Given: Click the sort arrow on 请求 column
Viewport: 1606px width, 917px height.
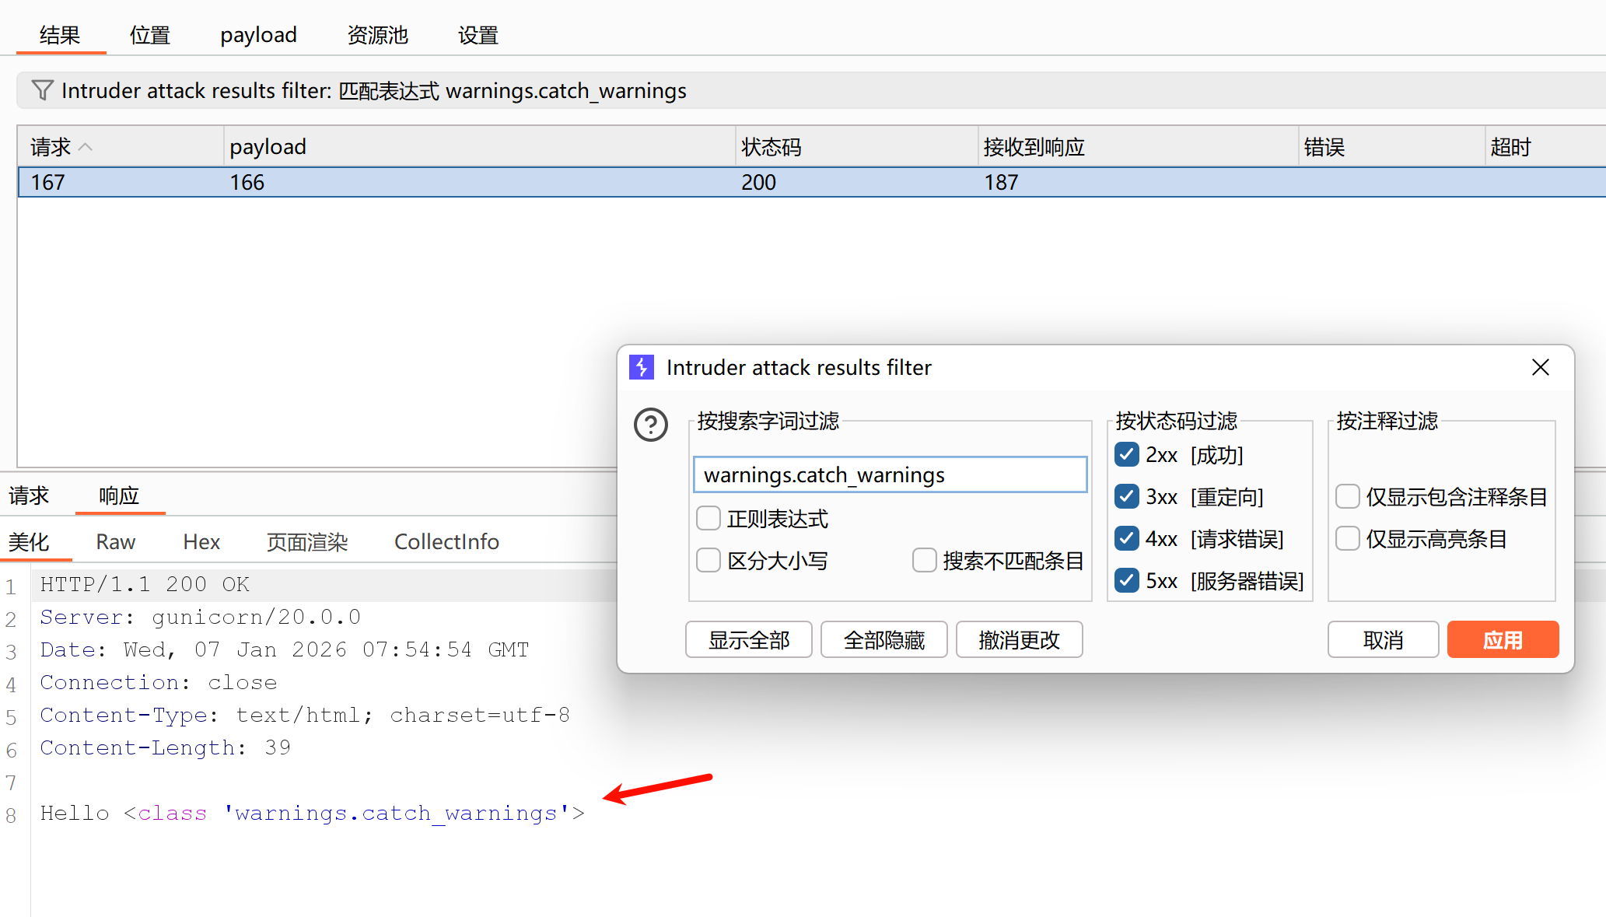Looking at the screenshot, I should [86, 147].
